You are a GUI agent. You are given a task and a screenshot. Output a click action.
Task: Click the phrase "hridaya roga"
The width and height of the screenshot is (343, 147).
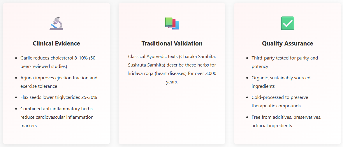click(x=140, y=73)
